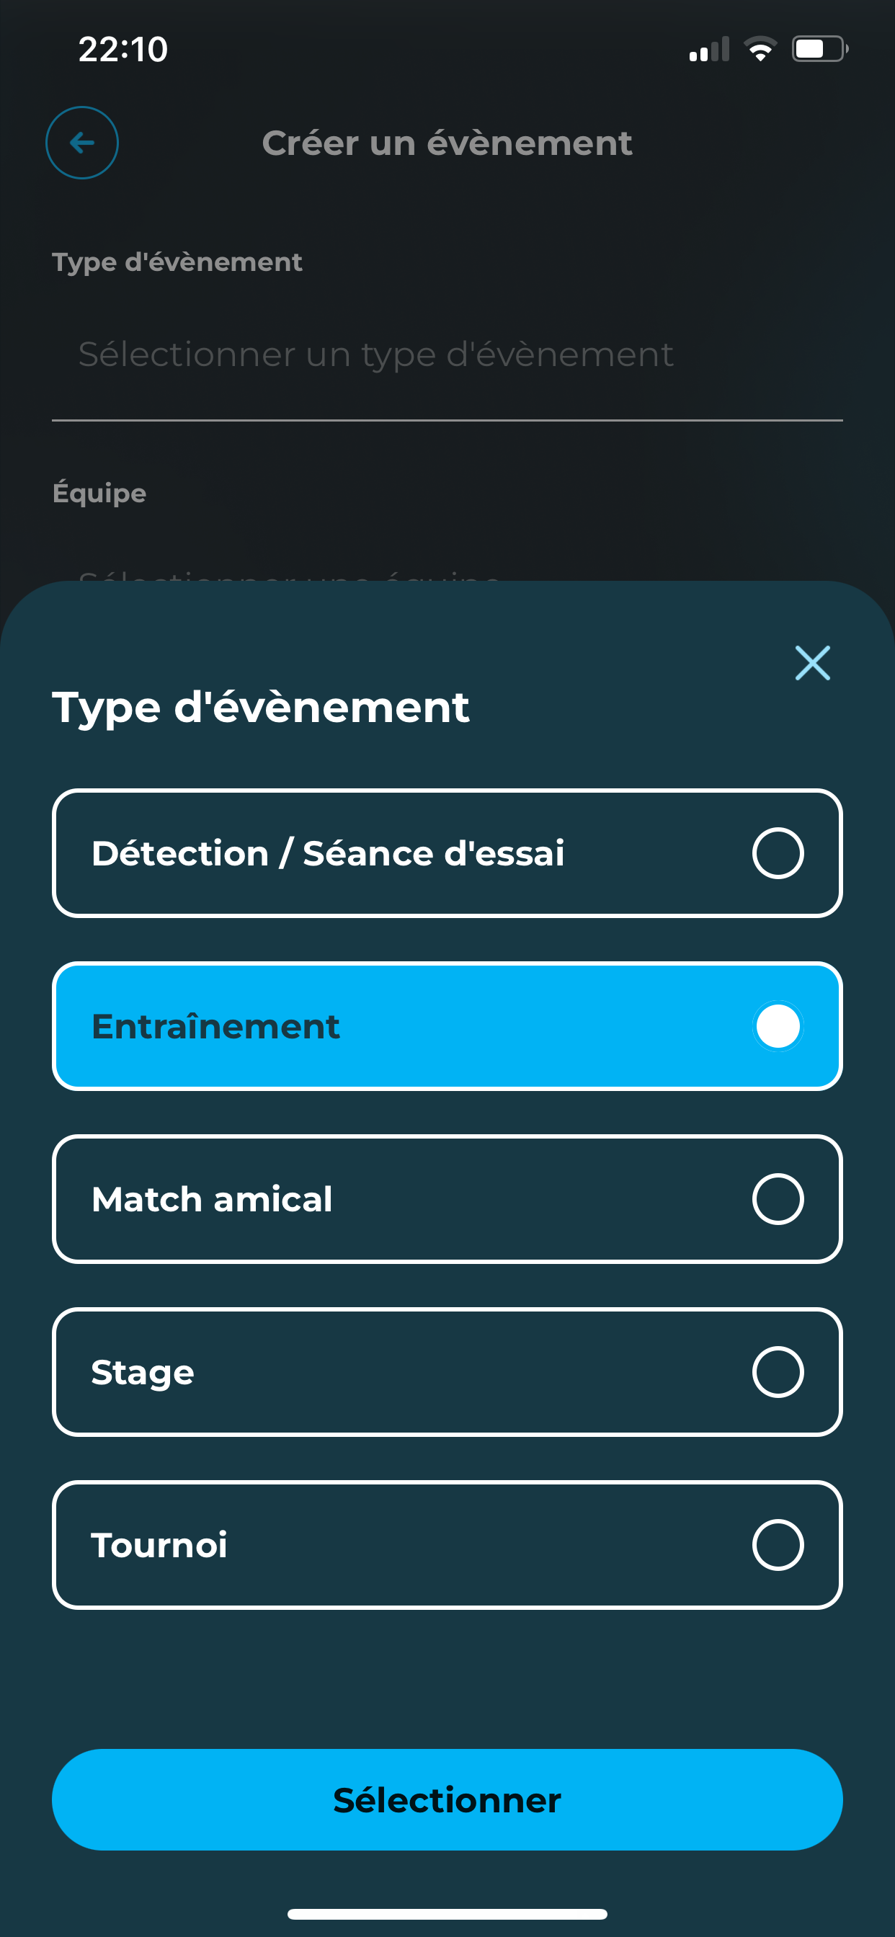The width and height of the screenshot is (895, 1937).
Task: Tap the home indicator bar
Action: point(447,1913)
